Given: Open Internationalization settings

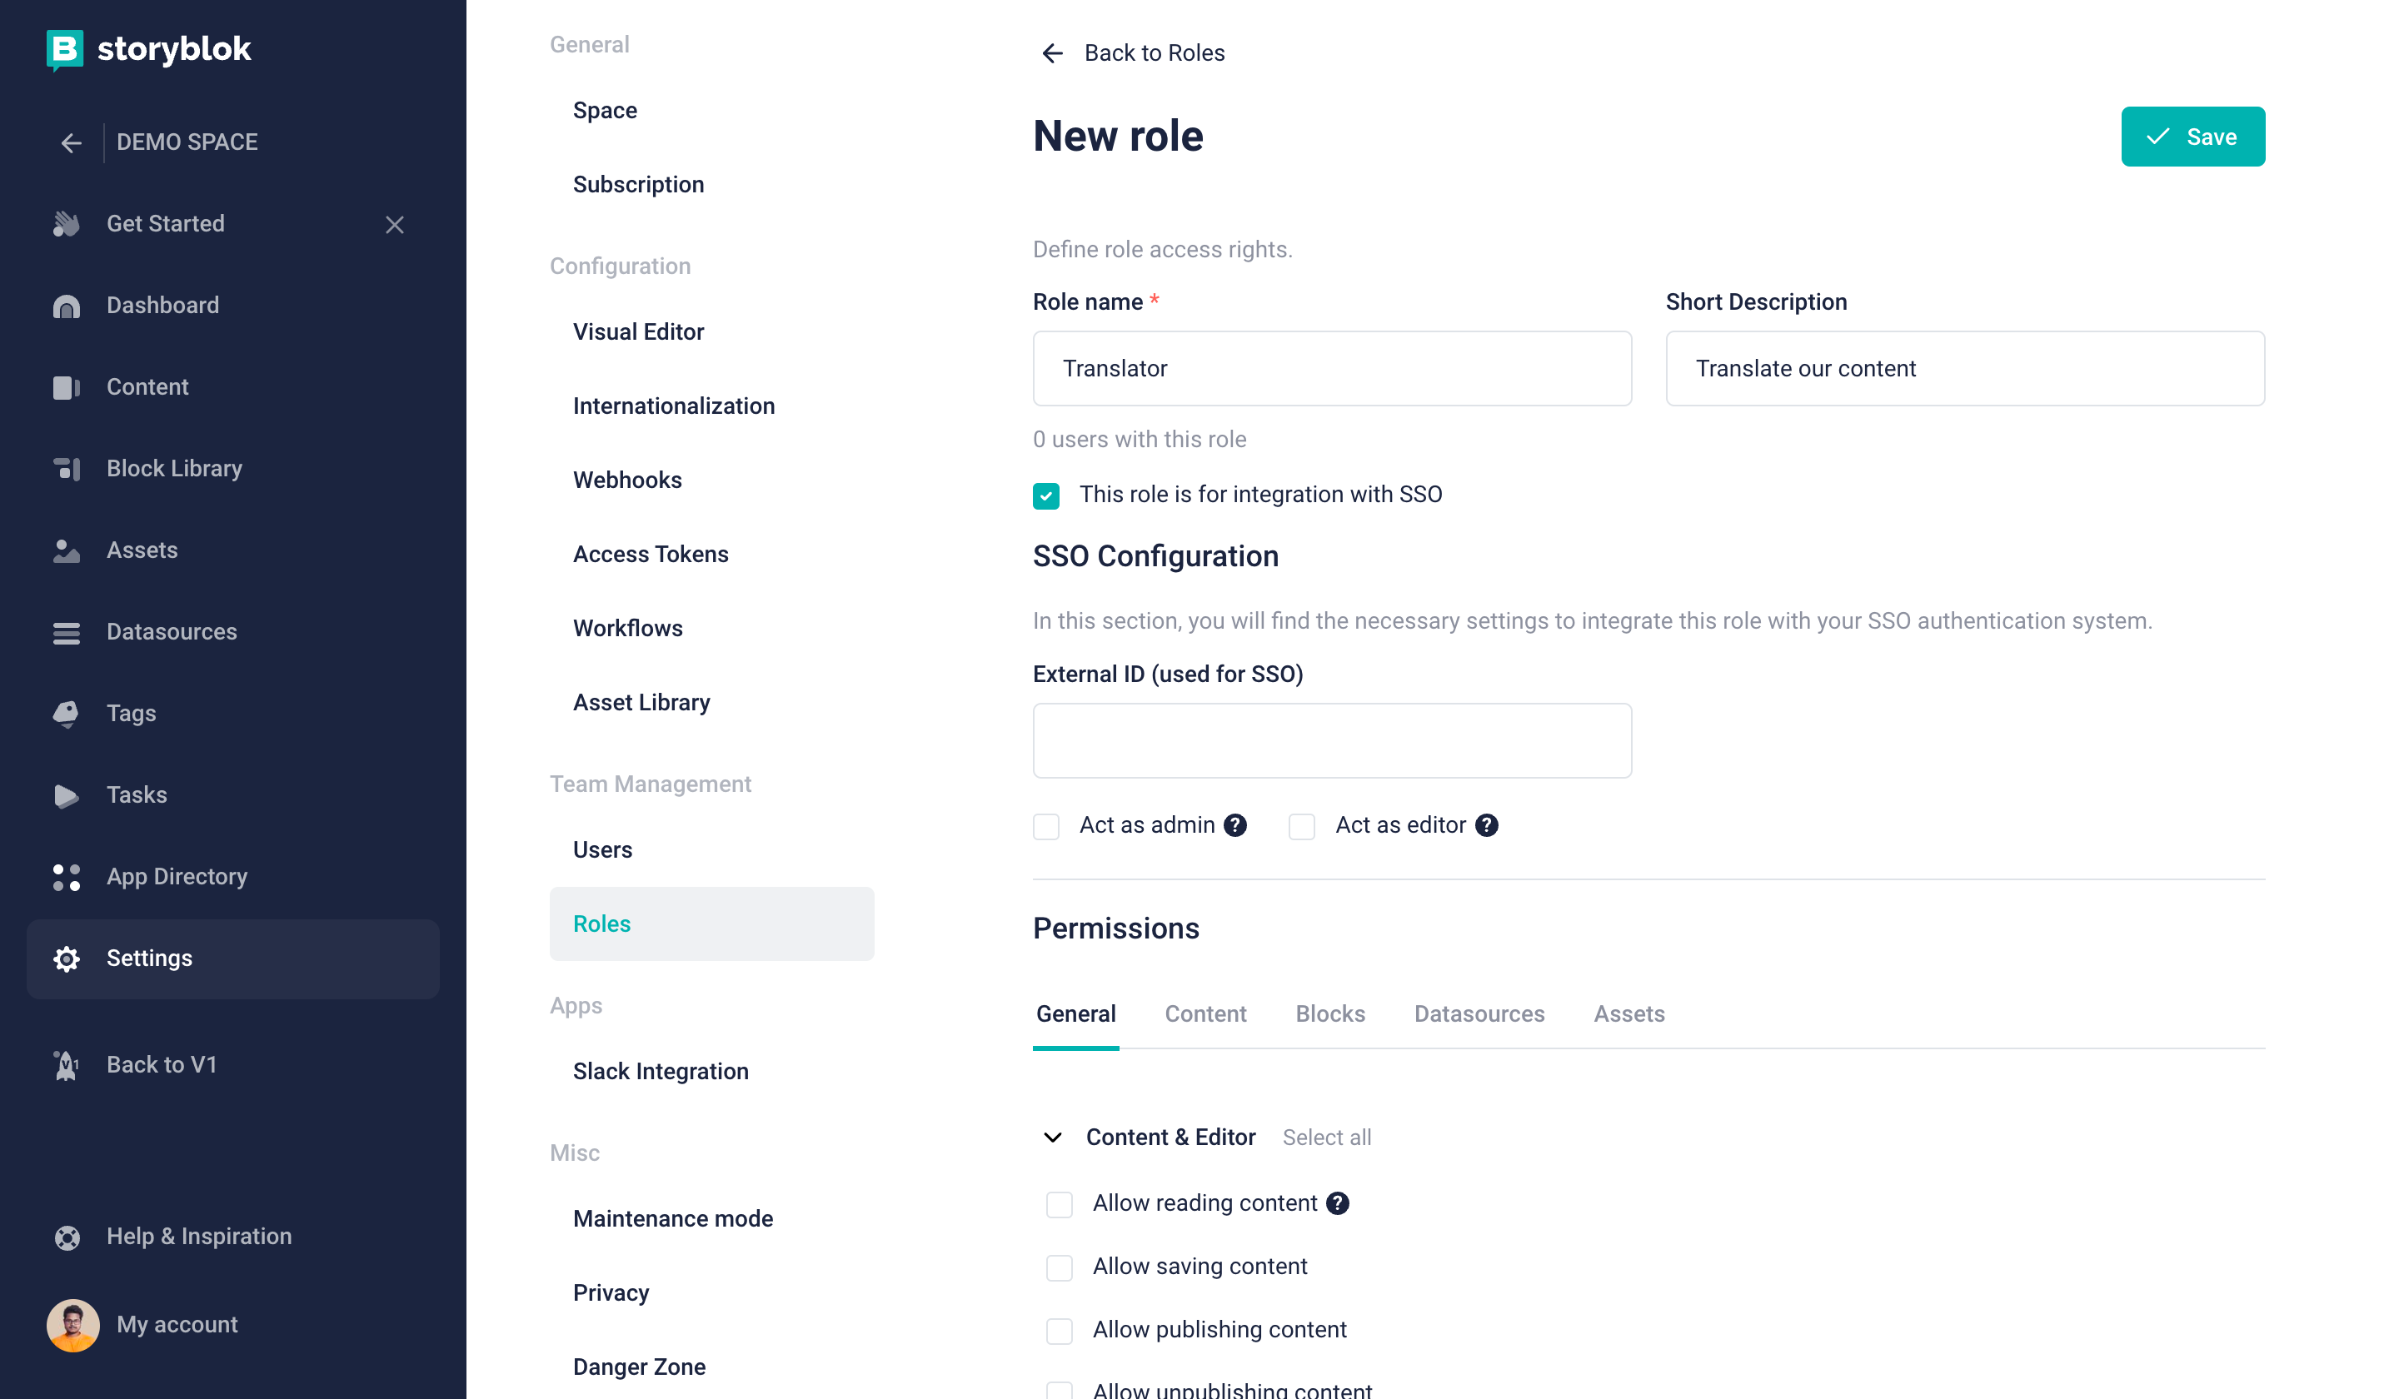Looking at the screenshot, I should tap(673, 406).
